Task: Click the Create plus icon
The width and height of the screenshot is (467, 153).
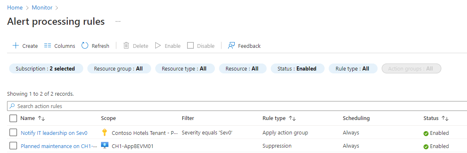Action: click(x=15, y=46)
